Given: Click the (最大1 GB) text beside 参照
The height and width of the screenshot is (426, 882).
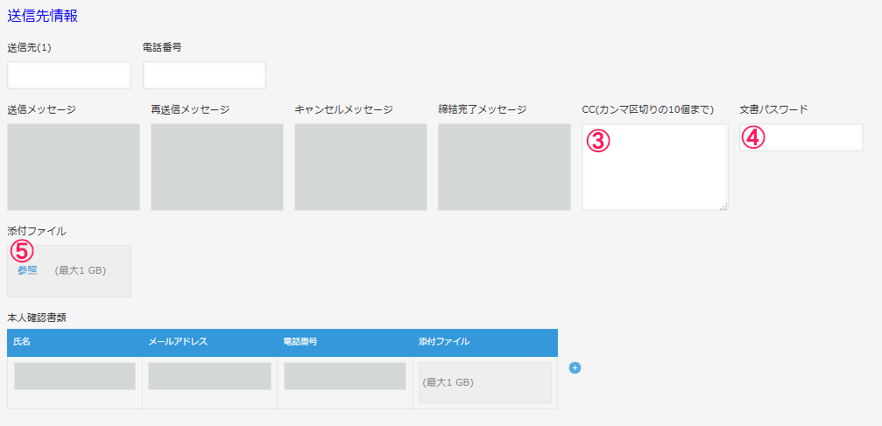Looking at the screenshot, I should (x=81, y=270).
